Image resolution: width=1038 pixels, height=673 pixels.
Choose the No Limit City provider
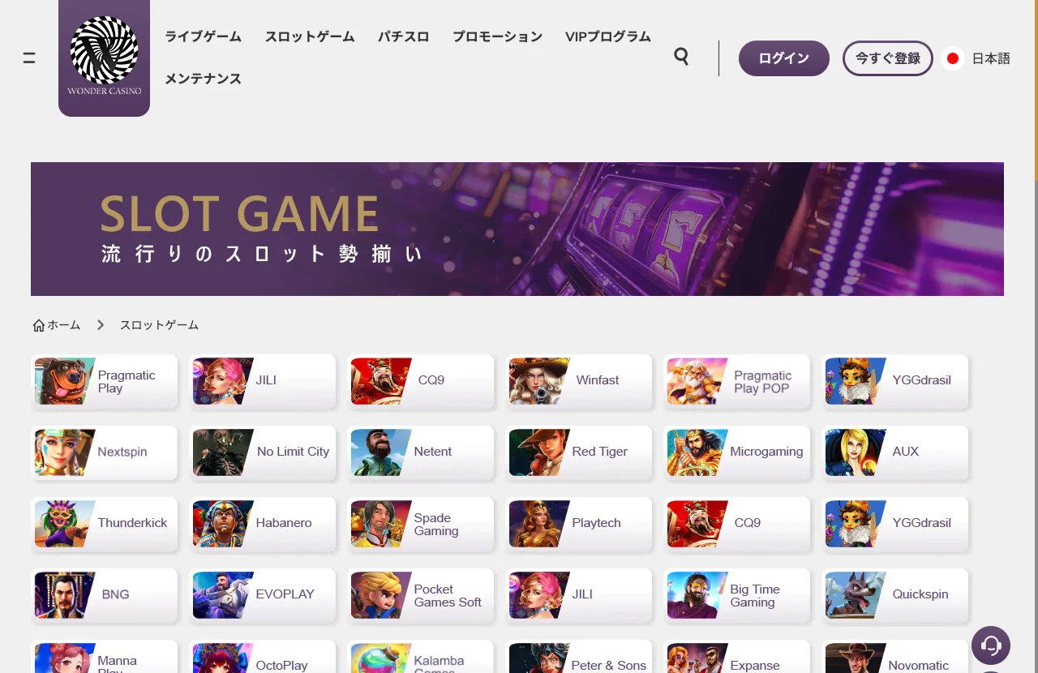point(262,452)
